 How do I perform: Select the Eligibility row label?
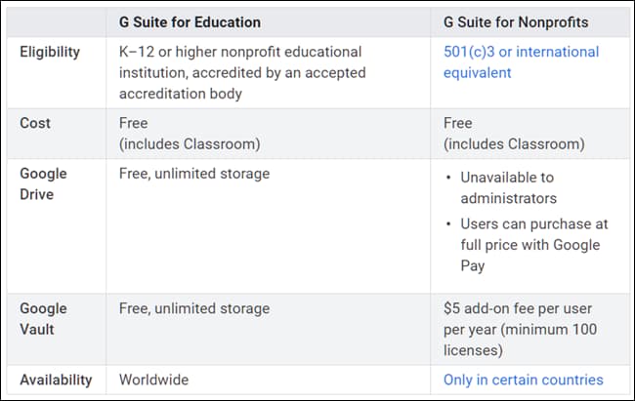50,51
